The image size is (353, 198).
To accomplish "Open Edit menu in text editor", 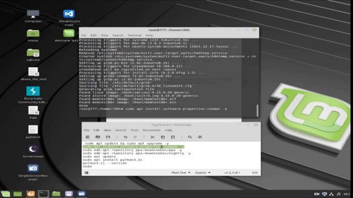I will [97, 130].
